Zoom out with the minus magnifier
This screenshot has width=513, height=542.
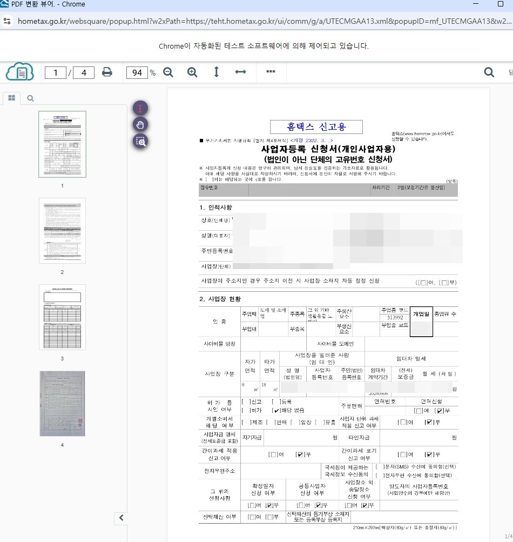[x=168, y=72]
